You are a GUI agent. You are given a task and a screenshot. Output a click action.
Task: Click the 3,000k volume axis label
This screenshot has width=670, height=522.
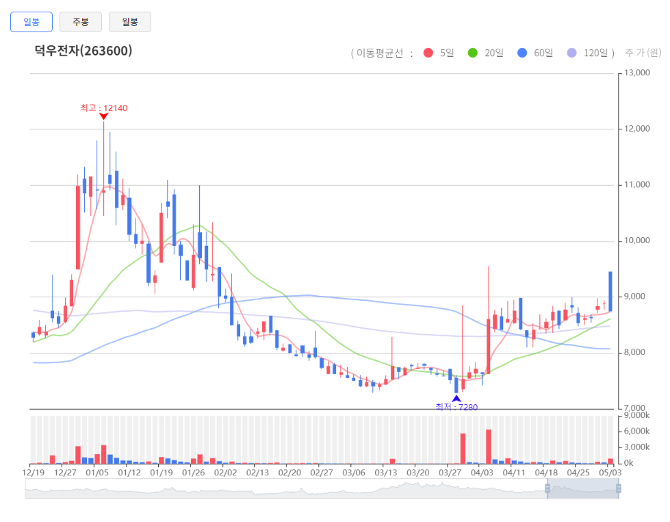[636, 447]
